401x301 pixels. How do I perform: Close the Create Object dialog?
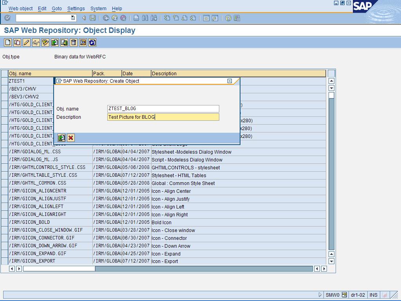point(229,81)
